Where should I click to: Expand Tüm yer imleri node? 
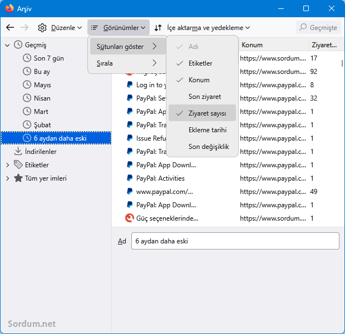pyautogui.click(x=7, y=178)
